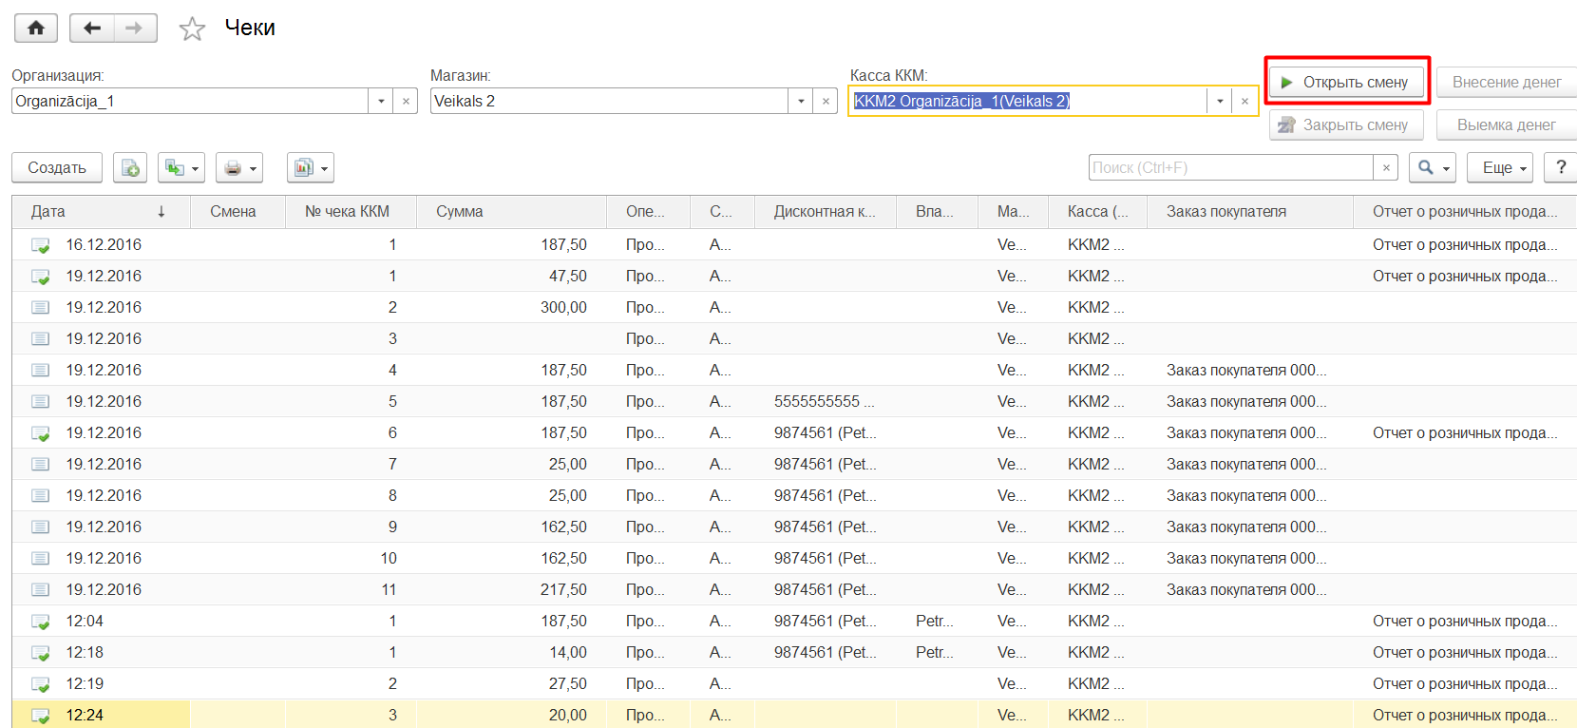Select the 300,00 sum cell
Viewport: 1577px width, 728px height.
pos(511,308)
